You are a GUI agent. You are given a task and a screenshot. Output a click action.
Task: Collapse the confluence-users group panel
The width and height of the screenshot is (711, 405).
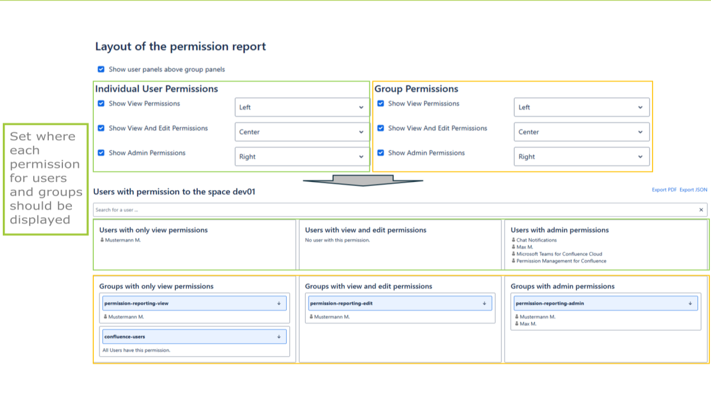pos(194,337)
